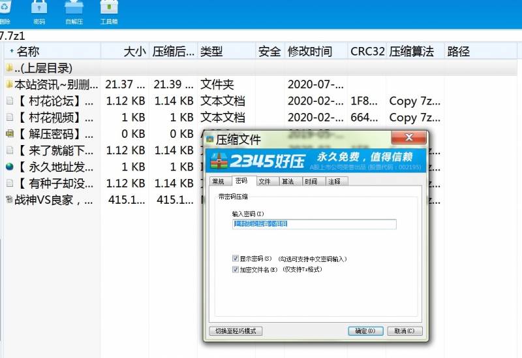Click the 文件夹 type cell
This screenshot has width=522, height=358.
217,84
